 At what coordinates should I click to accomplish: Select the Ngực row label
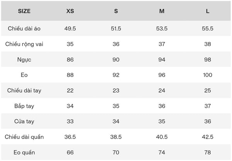(24, 59)
